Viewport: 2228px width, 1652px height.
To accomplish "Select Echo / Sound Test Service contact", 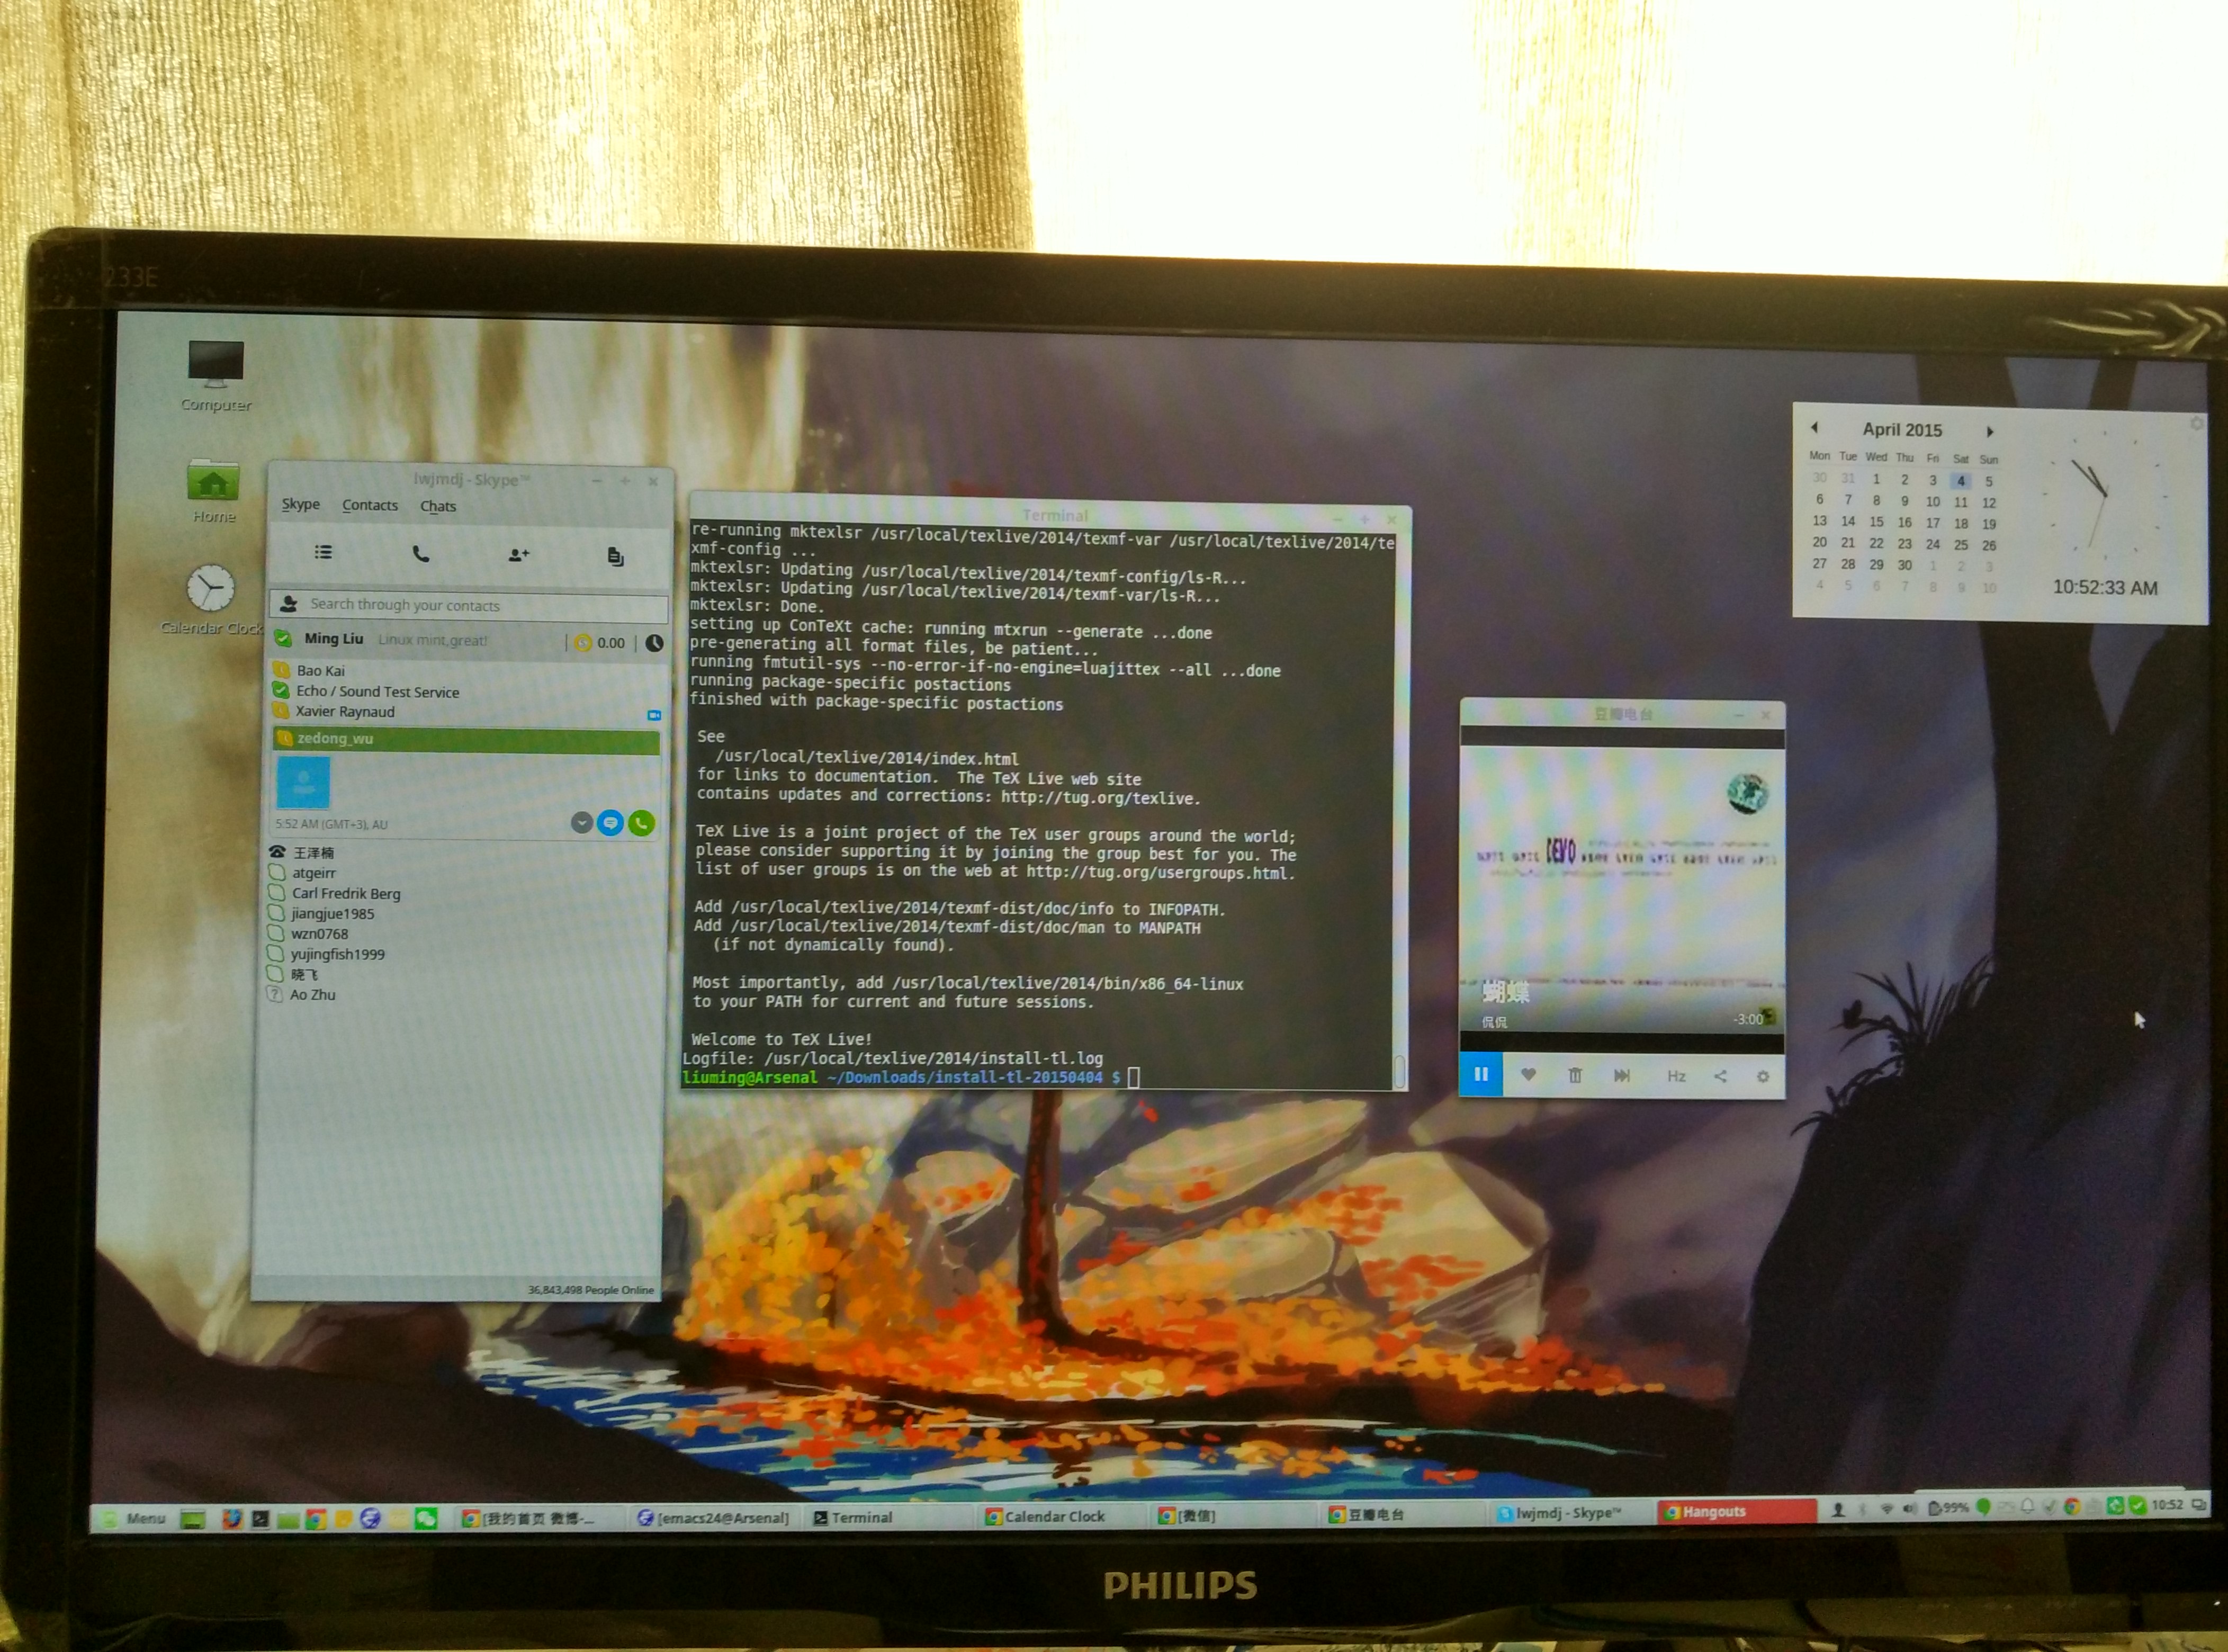I will [378, 691].
